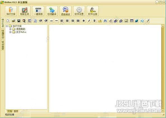The image size is (166, 118).
Task: Click the 一键排版 one-click layout button
Action: tap(38, 11)
